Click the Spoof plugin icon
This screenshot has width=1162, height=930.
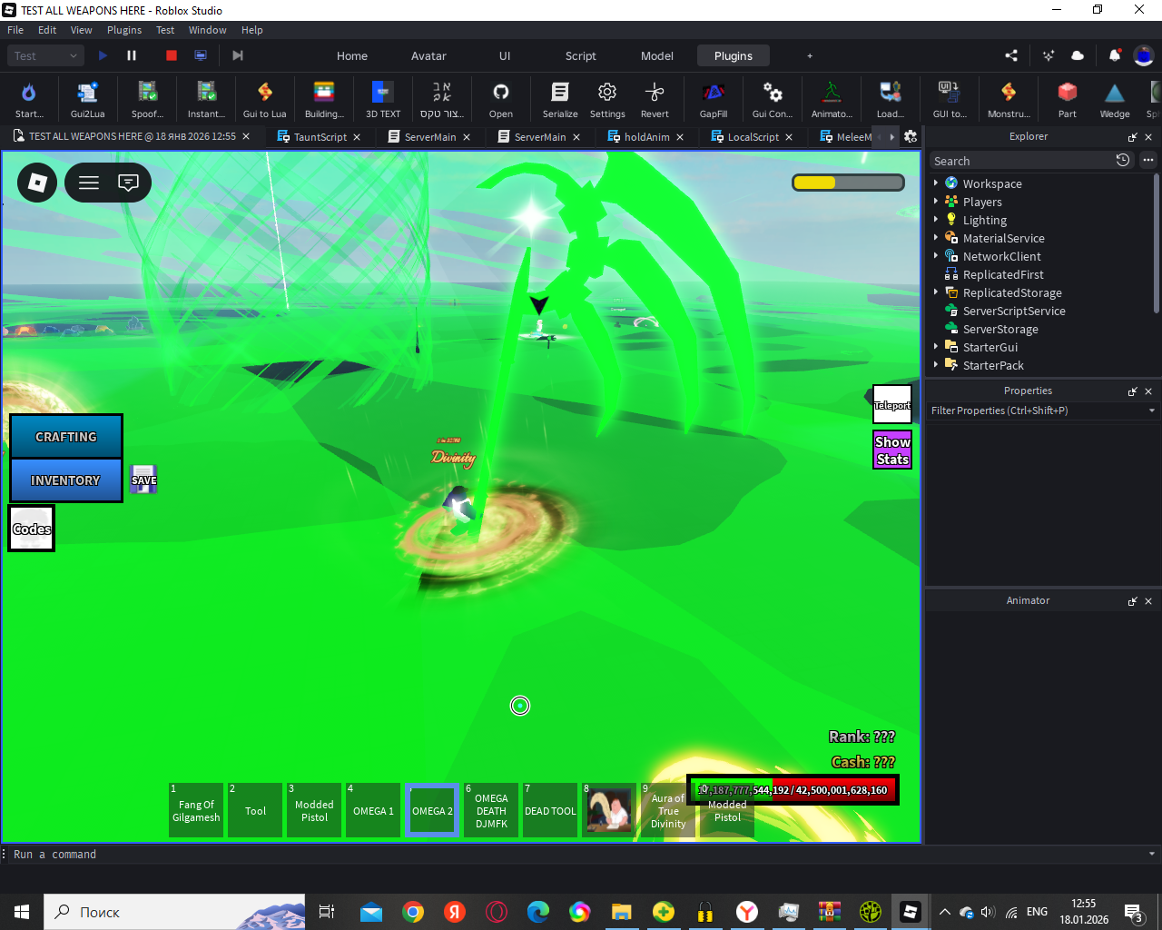(147, 100)
